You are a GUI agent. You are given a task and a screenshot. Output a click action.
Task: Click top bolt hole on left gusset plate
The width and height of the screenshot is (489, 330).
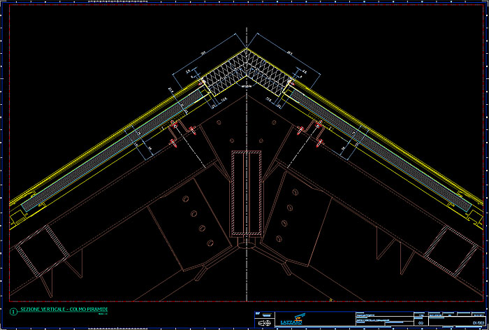pyautogui.click(x=186, y=199)
